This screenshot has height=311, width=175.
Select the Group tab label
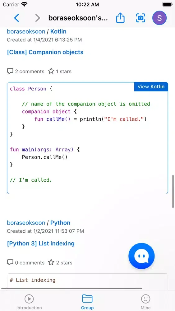(87, 308)
